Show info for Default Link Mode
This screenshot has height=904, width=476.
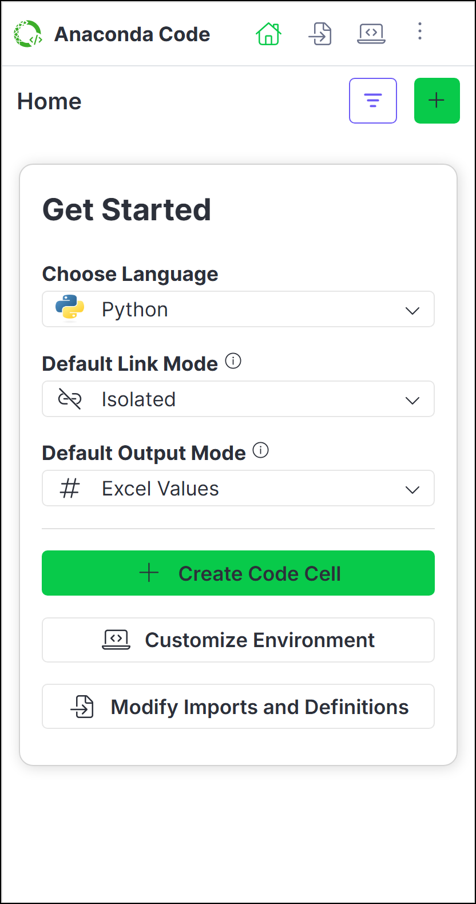pyautogui.click(x=233, y=361)
